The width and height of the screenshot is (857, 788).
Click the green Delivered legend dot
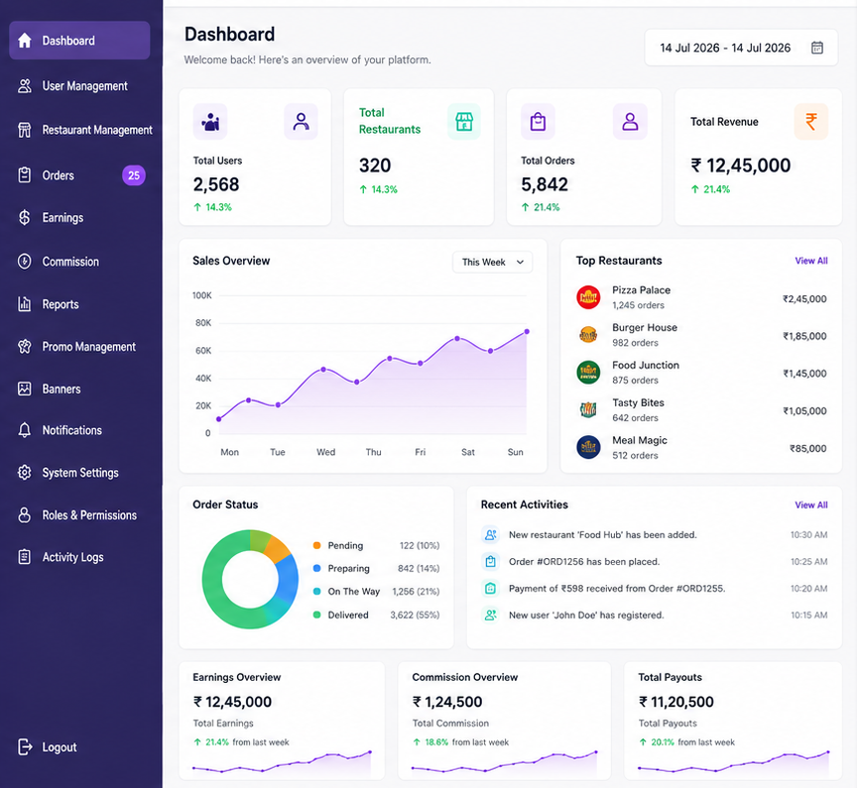(316, 615)
